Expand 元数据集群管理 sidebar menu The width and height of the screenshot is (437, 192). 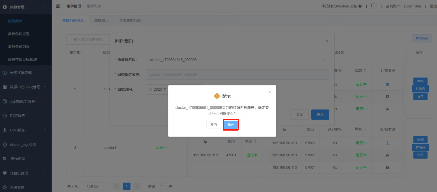point(26,101)
